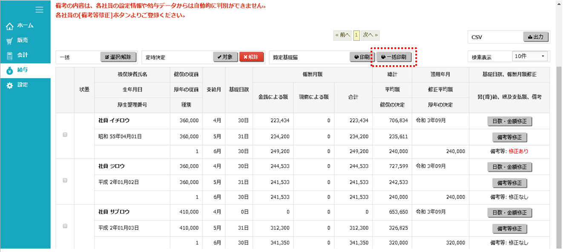Go to 次へ next page
This screenshot has height=252, width=564.
click(x=370, y=35)
